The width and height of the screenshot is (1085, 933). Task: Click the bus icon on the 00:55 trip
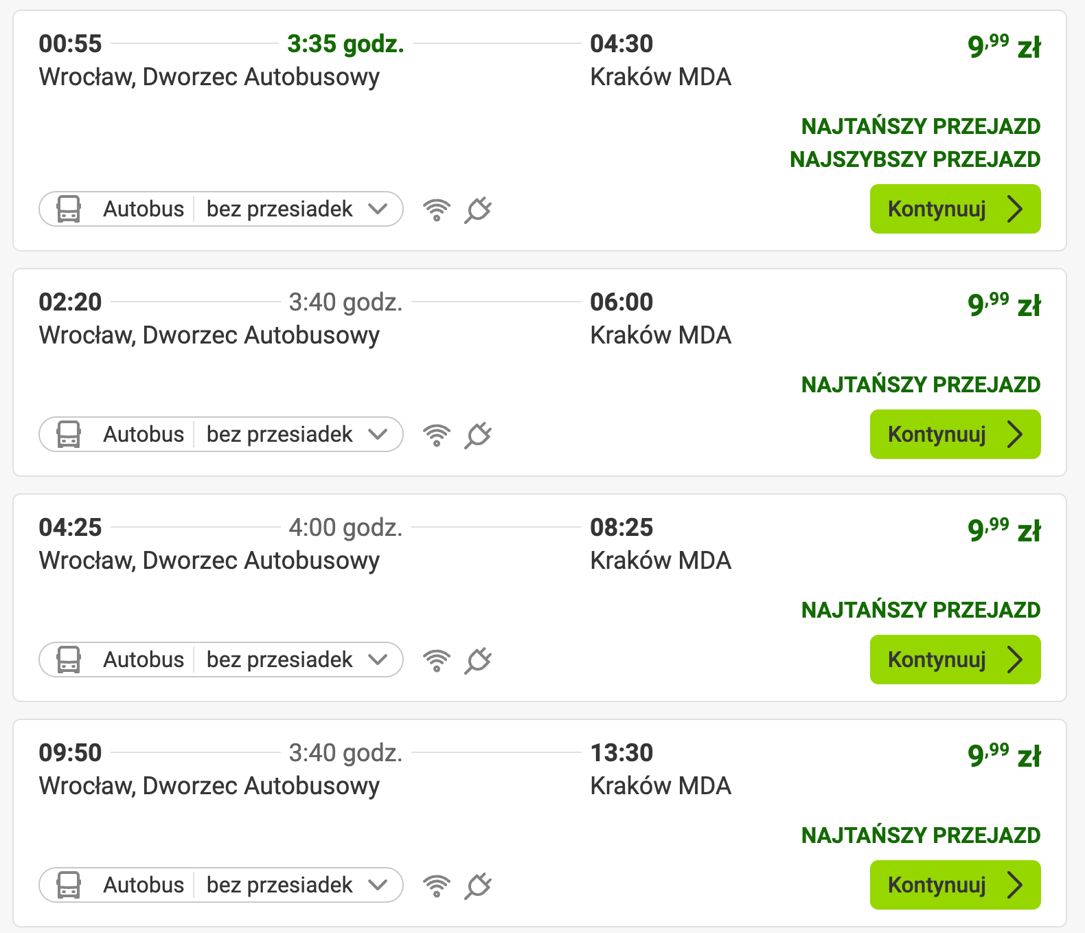69,209
